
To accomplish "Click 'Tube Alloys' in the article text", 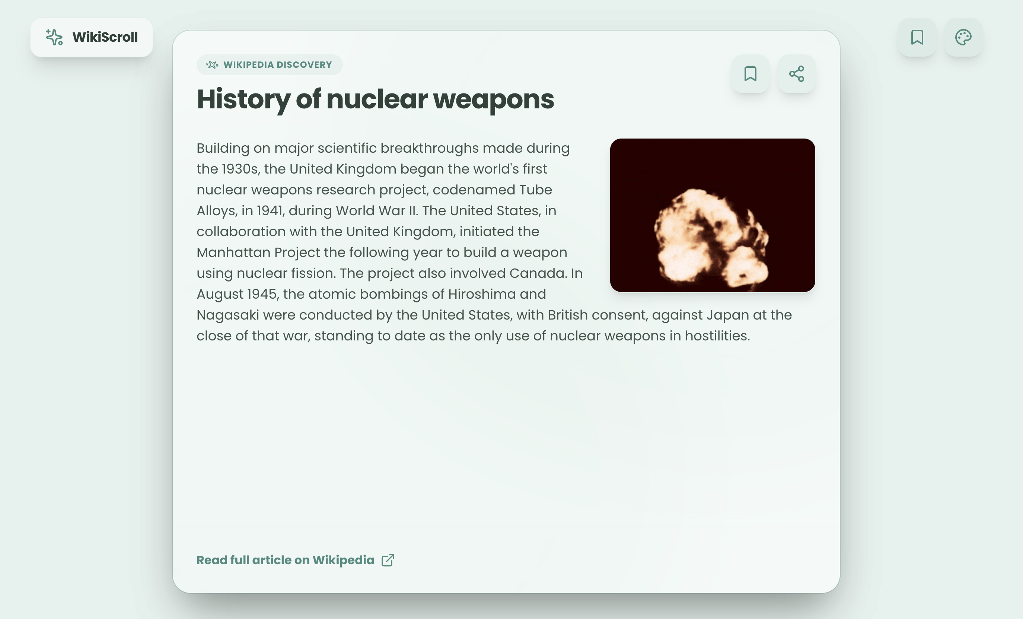I will click(535, 190).
